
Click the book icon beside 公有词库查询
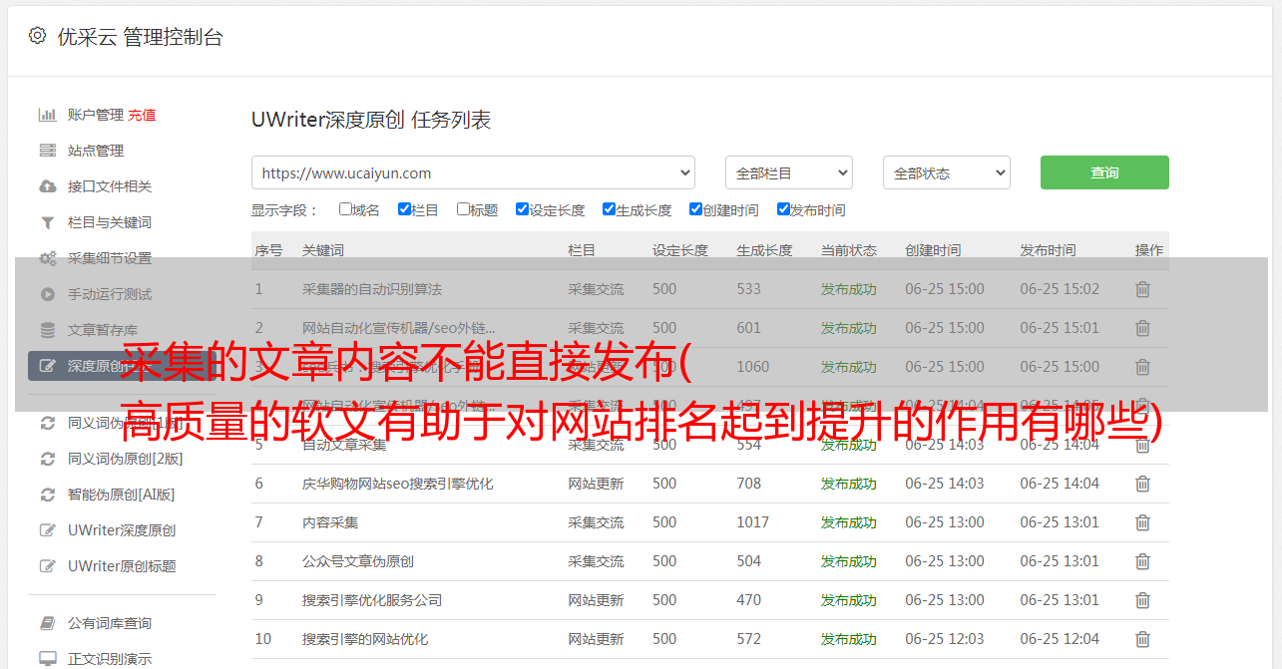47,623
